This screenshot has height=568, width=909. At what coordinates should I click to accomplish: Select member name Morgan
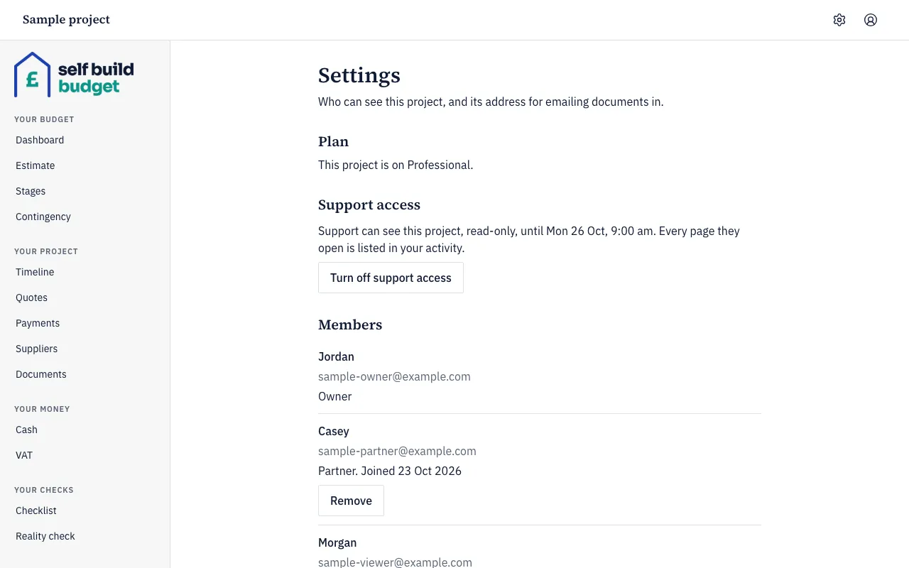(337, 542)
